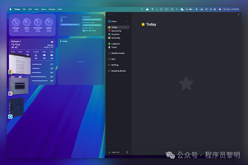This screenshot has width=248, height=165.
Task: Open the Weekly Goals area
Action: point(118,53)
